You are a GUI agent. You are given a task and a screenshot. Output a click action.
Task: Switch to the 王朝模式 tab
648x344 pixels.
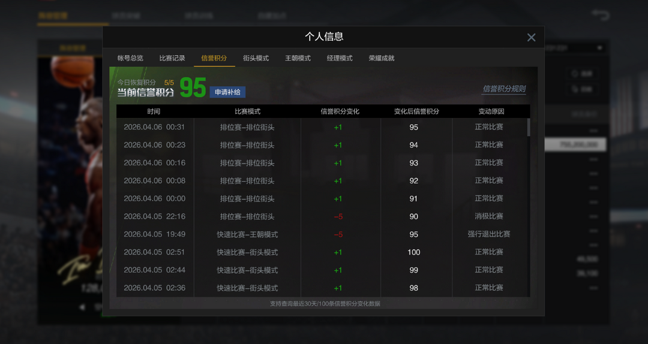click(x=298, y=58)
